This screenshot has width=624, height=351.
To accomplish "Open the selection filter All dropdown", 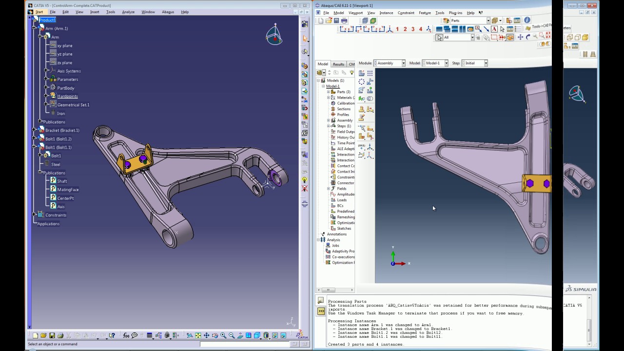I will point(472,37).
